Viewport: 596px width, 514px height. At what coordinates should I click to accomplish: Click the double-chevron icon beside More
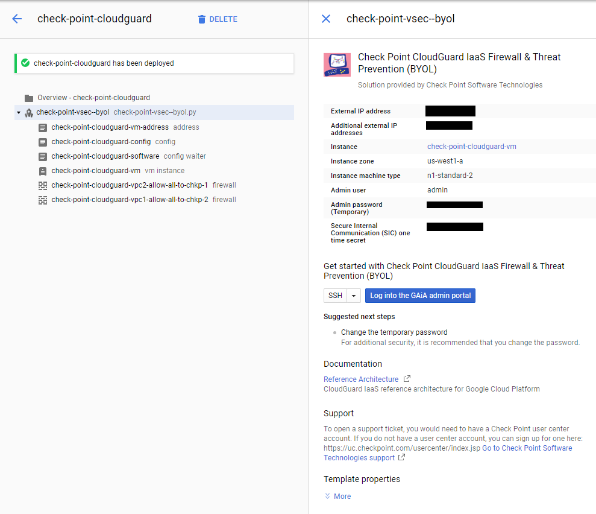click(327, 496)
